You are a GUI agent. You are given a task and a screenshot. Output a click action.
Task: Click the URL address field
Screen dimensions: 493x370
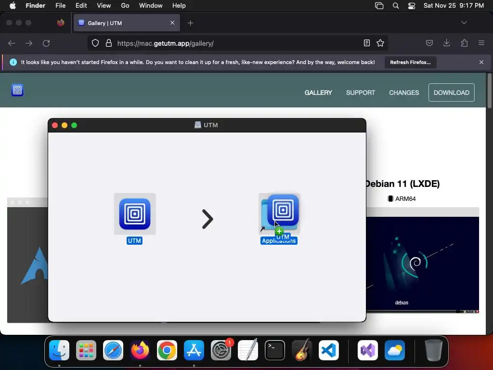click(237, 43)
